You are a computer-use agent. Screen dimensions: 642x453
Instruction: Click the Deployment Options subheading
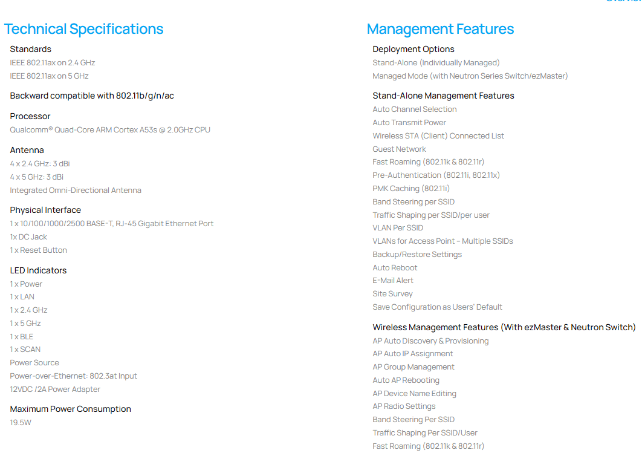[413, 49]
